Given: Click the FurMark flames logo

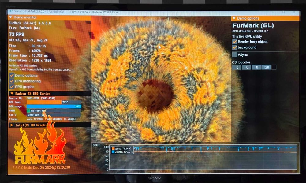Looking at the screenshot, I should pos(41,146).
